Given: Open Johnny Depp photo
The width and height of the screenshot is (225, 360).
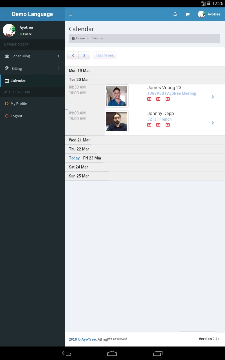Looking at the screenshot, I should (116, 121).
